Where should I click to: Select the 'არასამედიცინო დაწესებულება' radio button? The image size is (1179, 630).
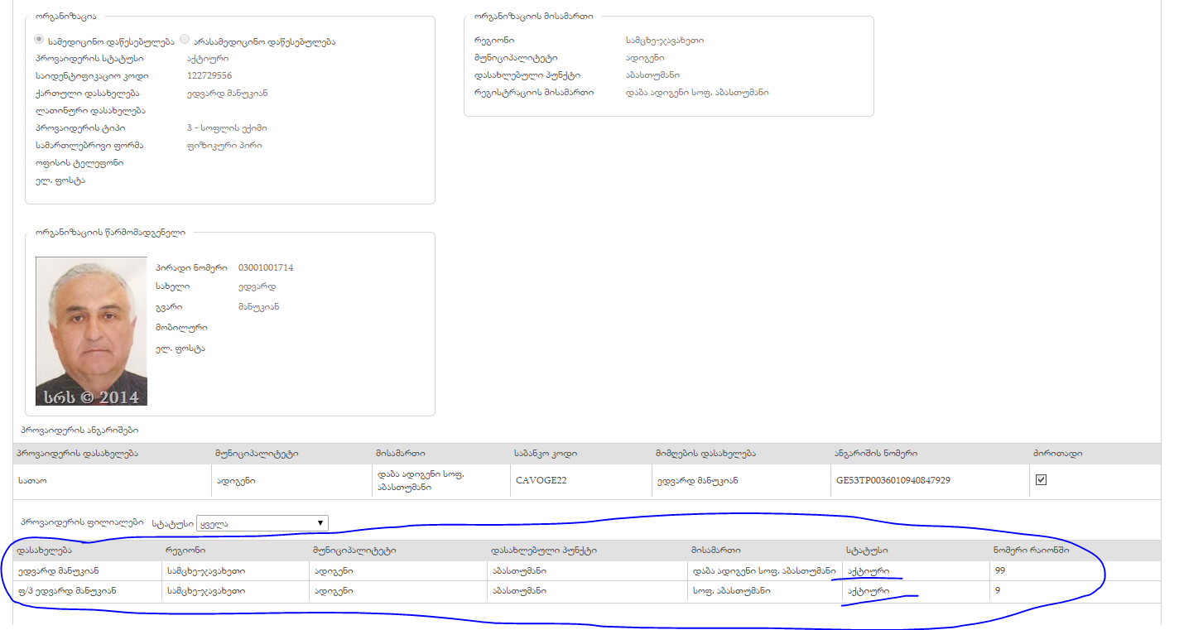pos(185,40)
